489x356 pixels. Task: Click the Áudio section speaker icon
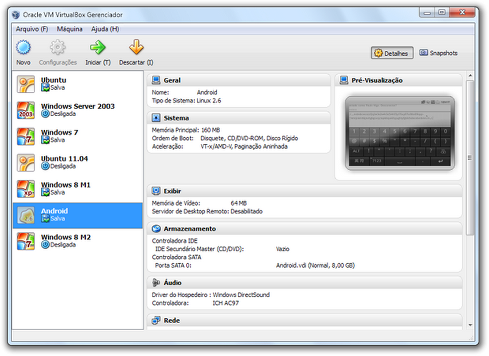tap(156, 283)
